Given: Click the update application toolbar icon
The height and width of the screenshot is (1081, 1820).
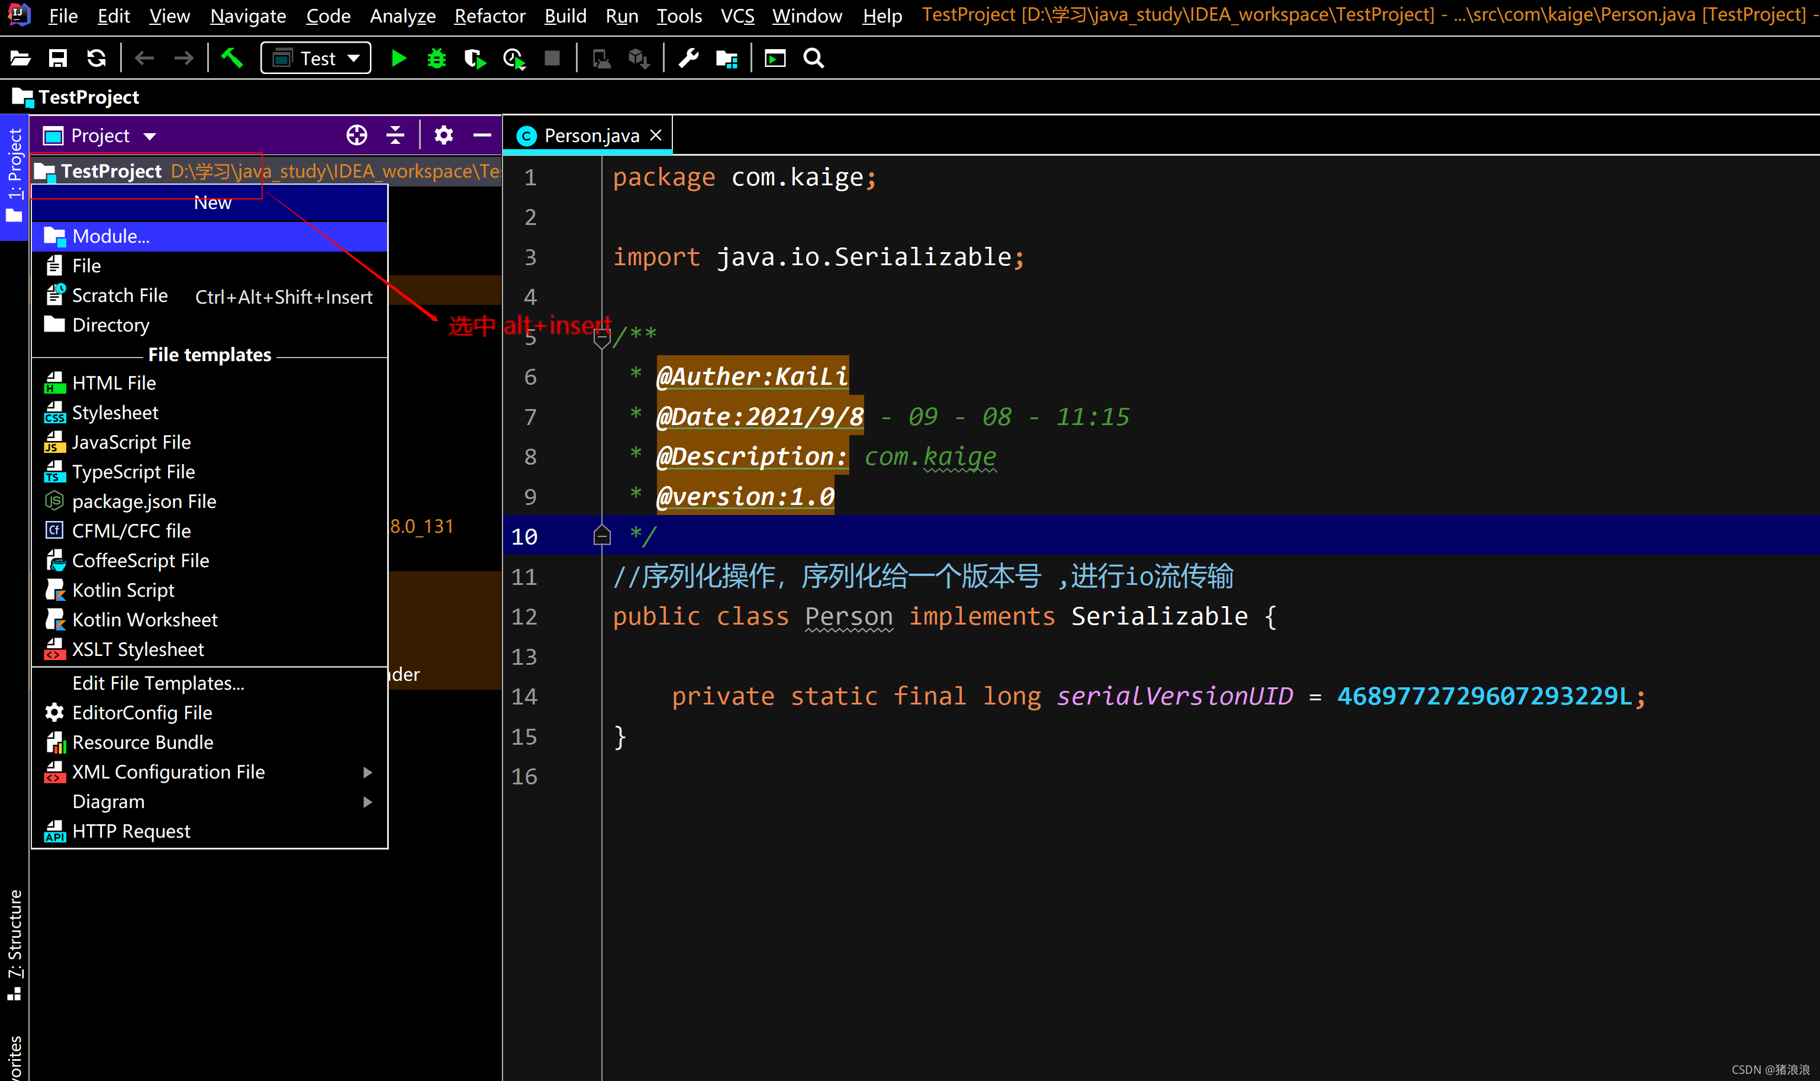Looking at the screenshot, I should click(x=601, y=58).
